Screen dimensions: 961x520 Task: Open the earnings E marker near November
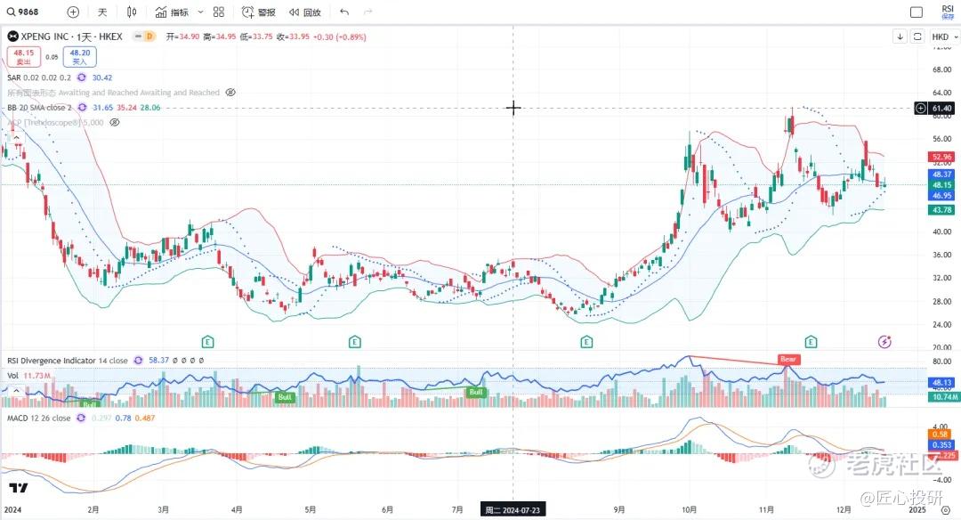point(811,342)
